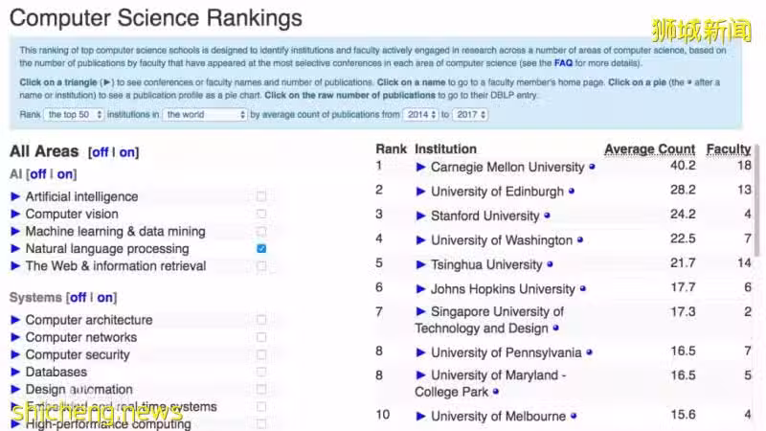This screenshot has height=431, width=766.
Task: Turn All Areas off
Action: point(101,152)
